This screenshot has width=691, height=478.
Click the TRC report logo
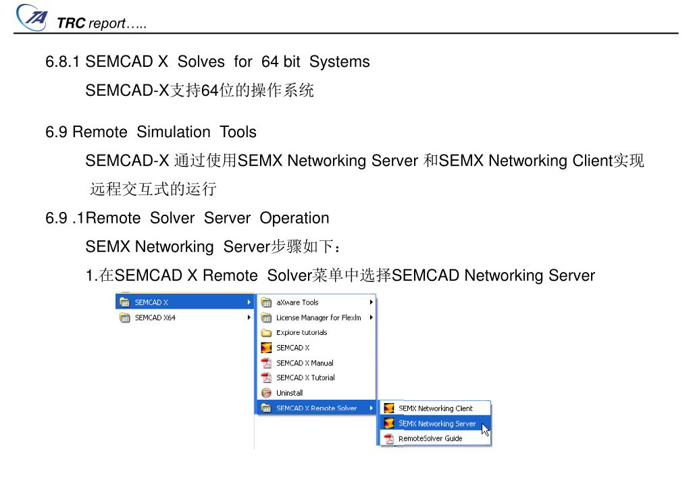click(x=32, y=18)
